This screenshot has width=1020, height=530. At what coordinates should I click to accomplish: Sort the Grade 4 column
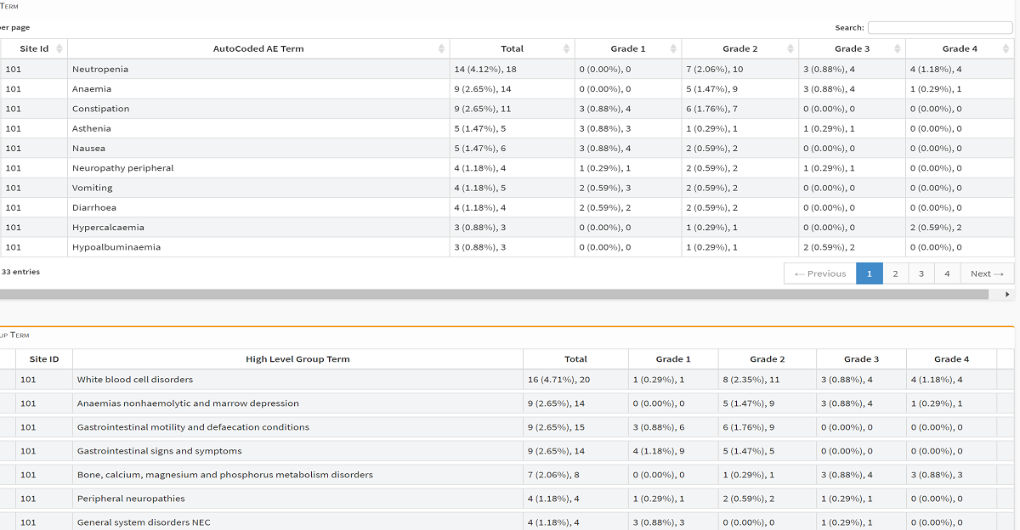(x=959, y=48)
